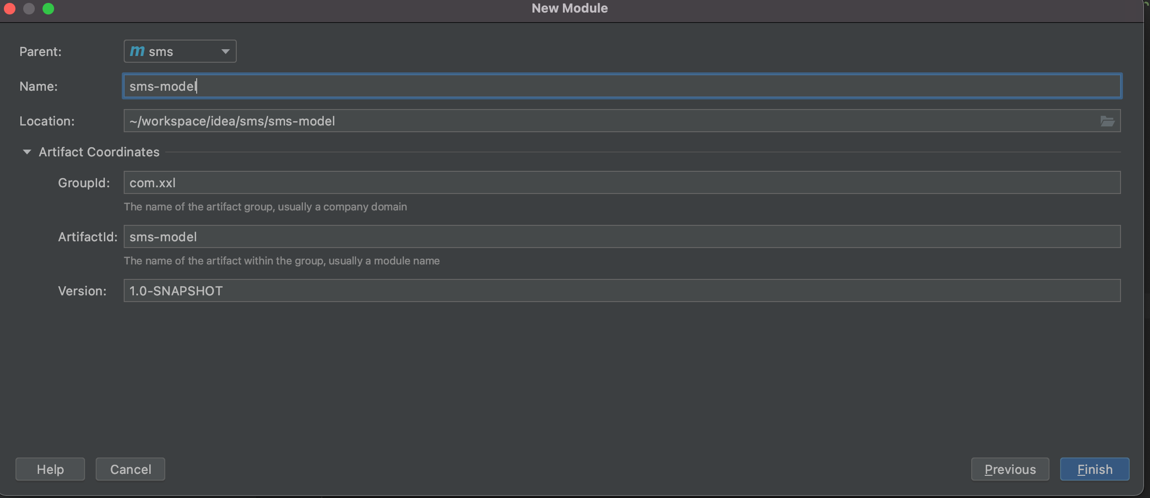Click the ArtifactId hint about module name
The height and width of the screenshot is (498, 1150).
click(282, 261)
